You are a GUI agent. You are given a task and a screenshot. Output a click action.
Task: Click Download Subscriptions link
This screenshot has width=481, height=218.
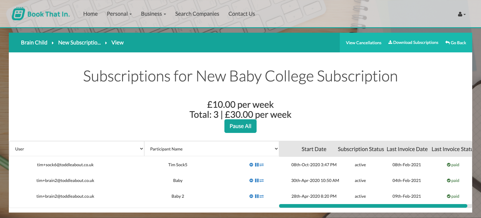click(413, 42)
